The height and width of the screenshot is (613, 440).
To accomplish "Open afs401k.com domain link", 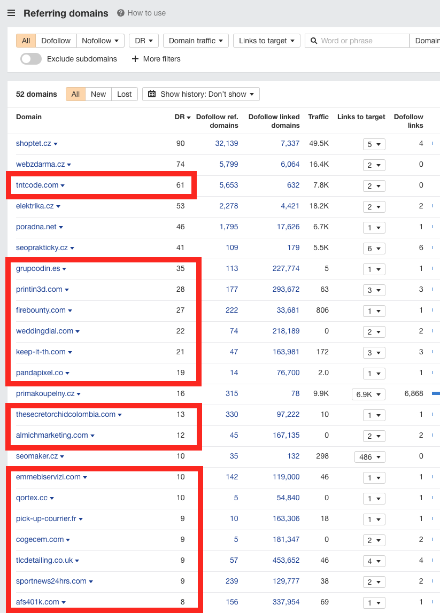I will point(37,602).
